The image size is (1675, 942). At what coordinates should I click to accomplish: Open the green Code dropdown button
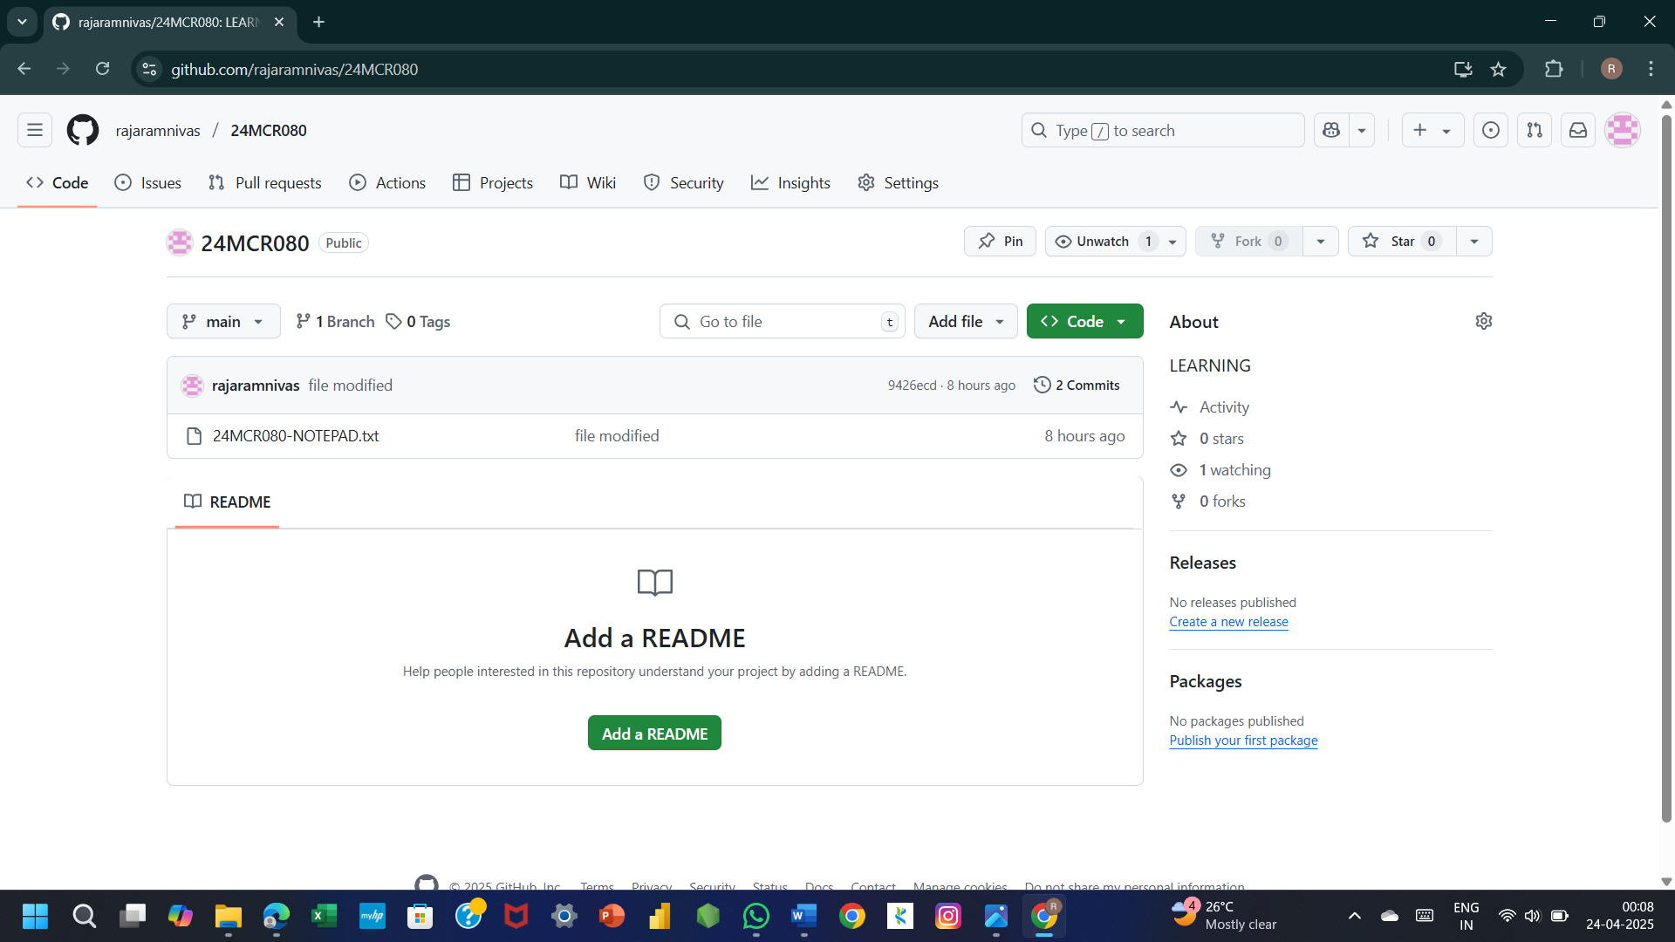pyautogui.click(x=1084, y=321)
